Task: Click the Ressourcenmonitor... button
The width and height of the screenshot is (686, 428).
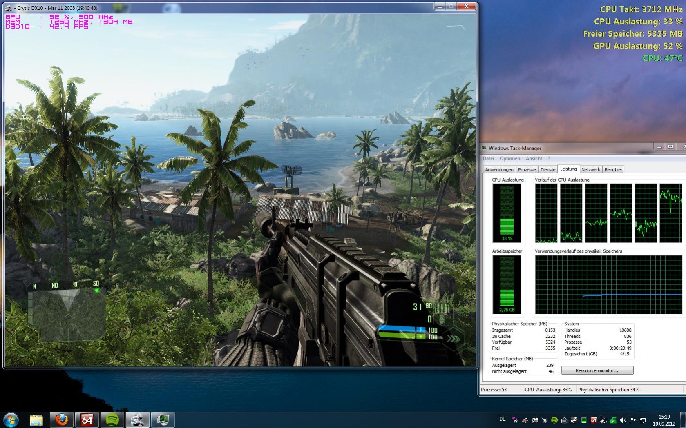Action: tap(597, 370)
